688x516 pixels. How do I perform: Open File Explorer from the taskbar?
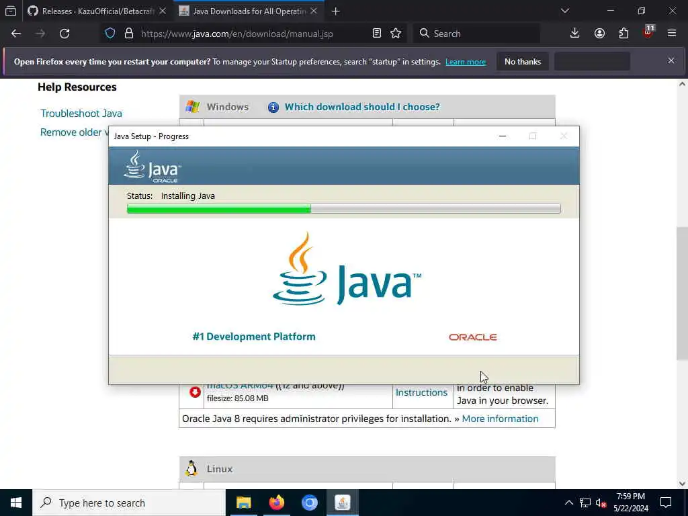(x=243, y=503)
